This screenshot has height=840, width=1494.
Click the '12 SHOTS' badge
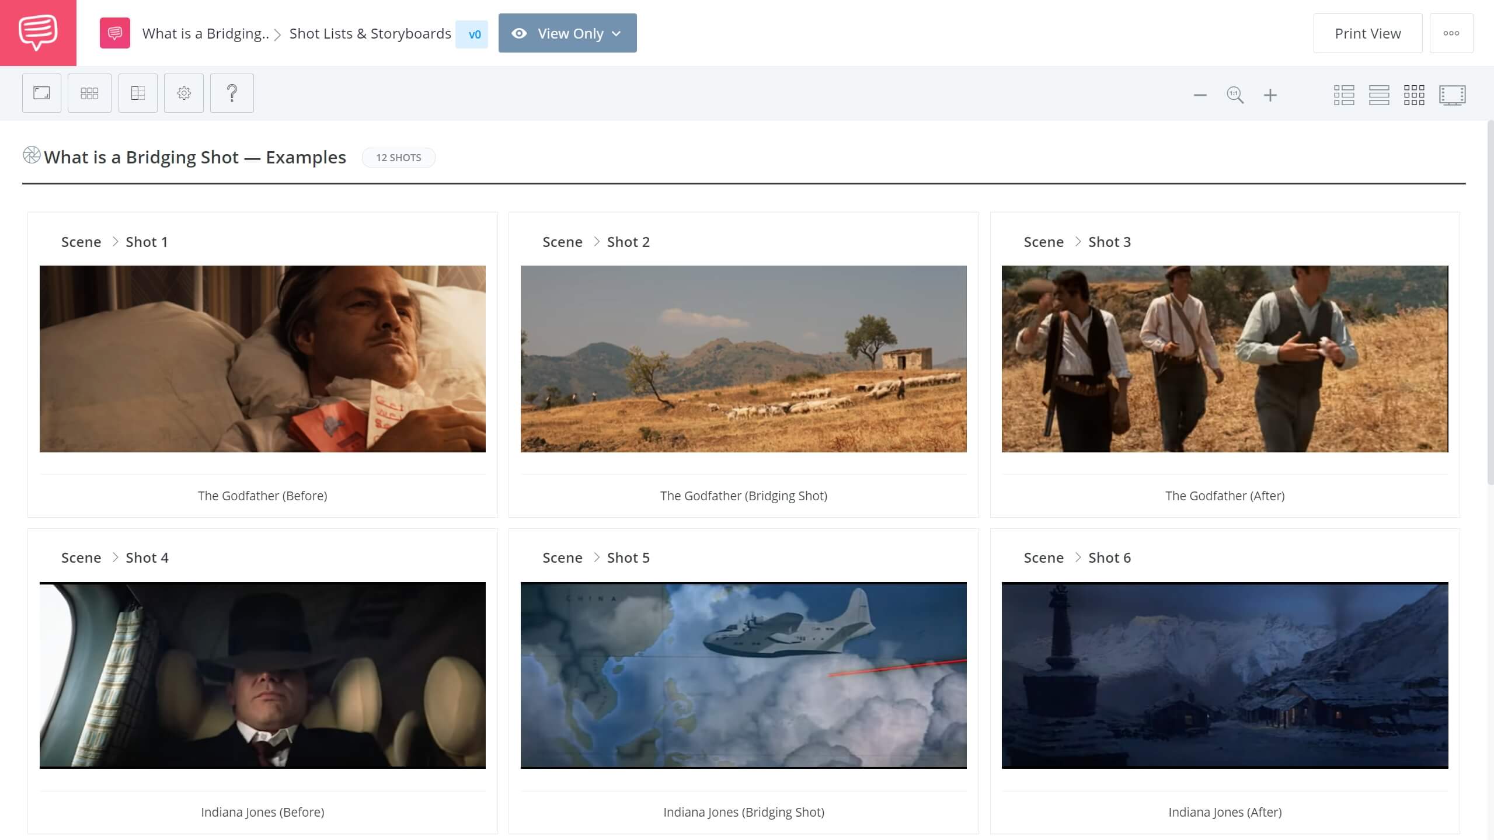pyautogui.click(x=399, y=158)
